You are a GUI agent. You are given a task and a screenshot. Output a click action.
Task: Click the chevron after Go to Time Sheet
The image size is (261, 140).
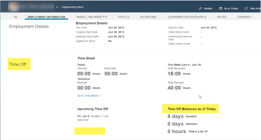click(100, 96)
